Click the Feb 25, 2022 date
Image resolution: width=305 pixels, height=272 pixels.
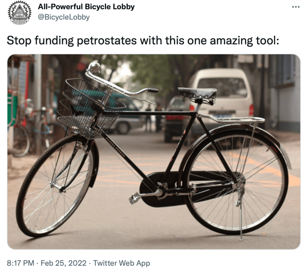point(64,263)
